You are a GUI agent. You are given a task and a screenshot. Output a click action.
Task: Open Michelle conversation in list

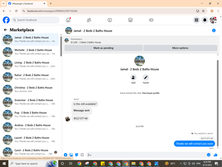pyautogui.click(x=30, y=52)
